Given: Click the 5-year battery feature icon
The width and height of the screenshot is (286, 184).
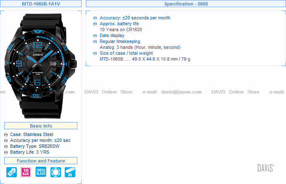Looking at the screenshot, I should point(11,172).
